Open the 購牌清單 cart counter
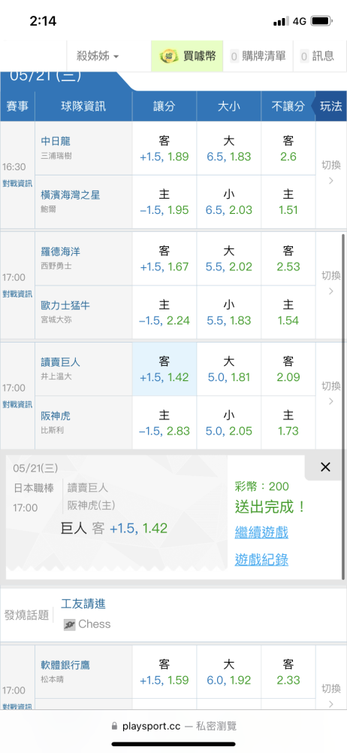347x753 pixels. click(258, 56)
